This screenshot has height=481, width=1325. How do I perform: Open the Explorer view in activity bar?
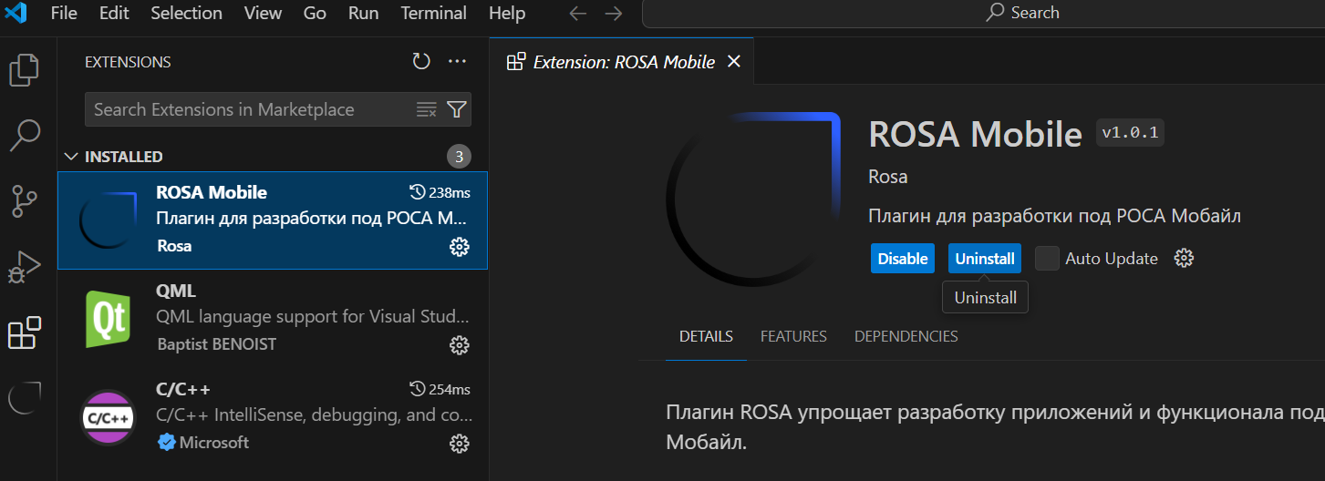coord(25,70)
